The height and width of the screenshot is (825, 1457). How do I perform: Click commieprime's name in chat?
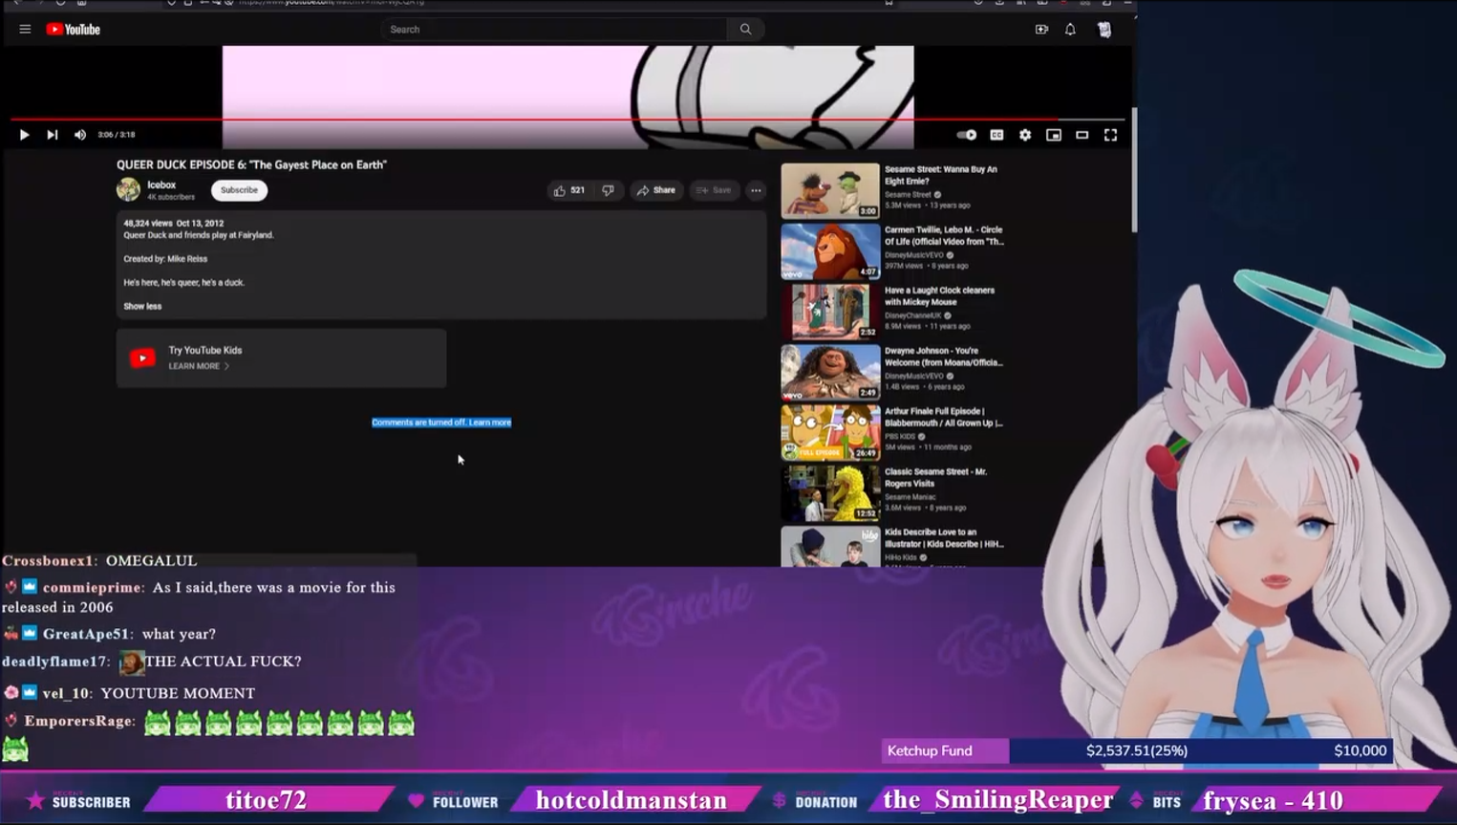coord(92,587)
